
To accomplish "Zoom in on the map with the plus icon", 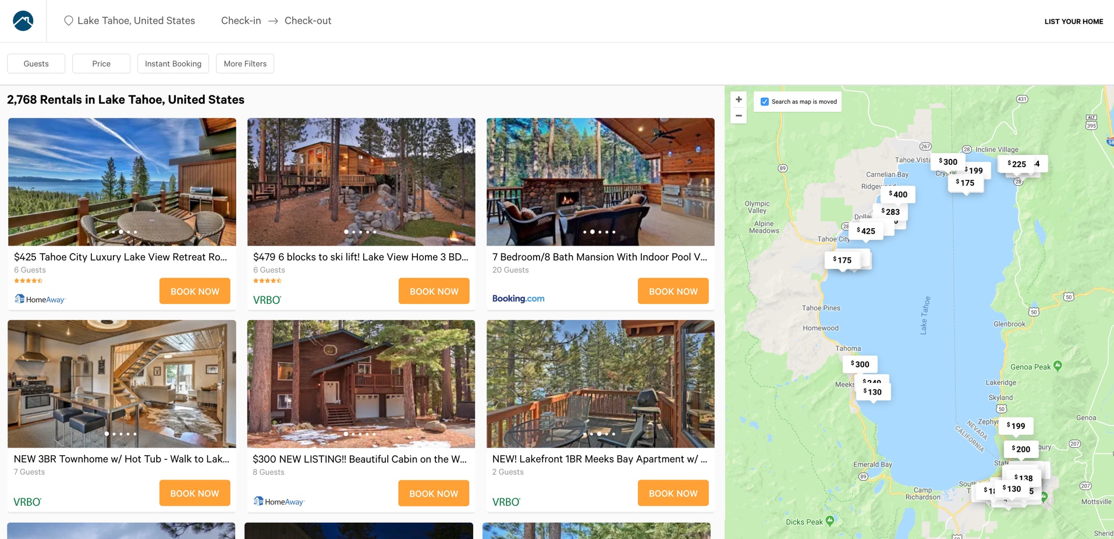I will (x=738, y=99).
